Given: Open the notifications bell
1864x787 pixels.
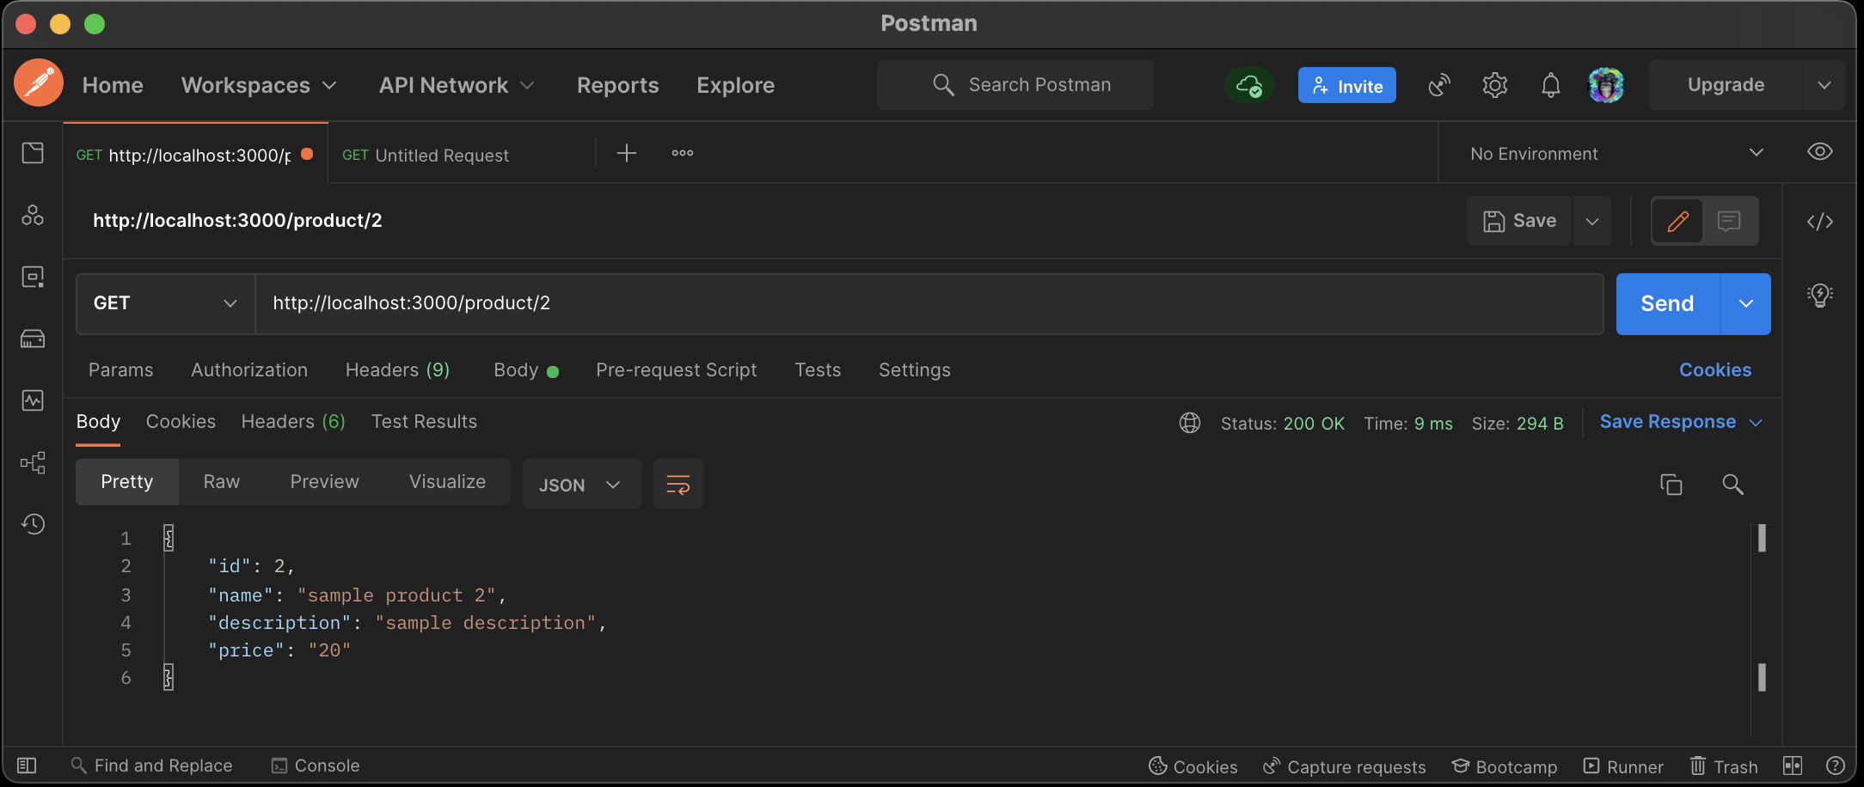Looking at the screenshot, I should click(1550, 84).
